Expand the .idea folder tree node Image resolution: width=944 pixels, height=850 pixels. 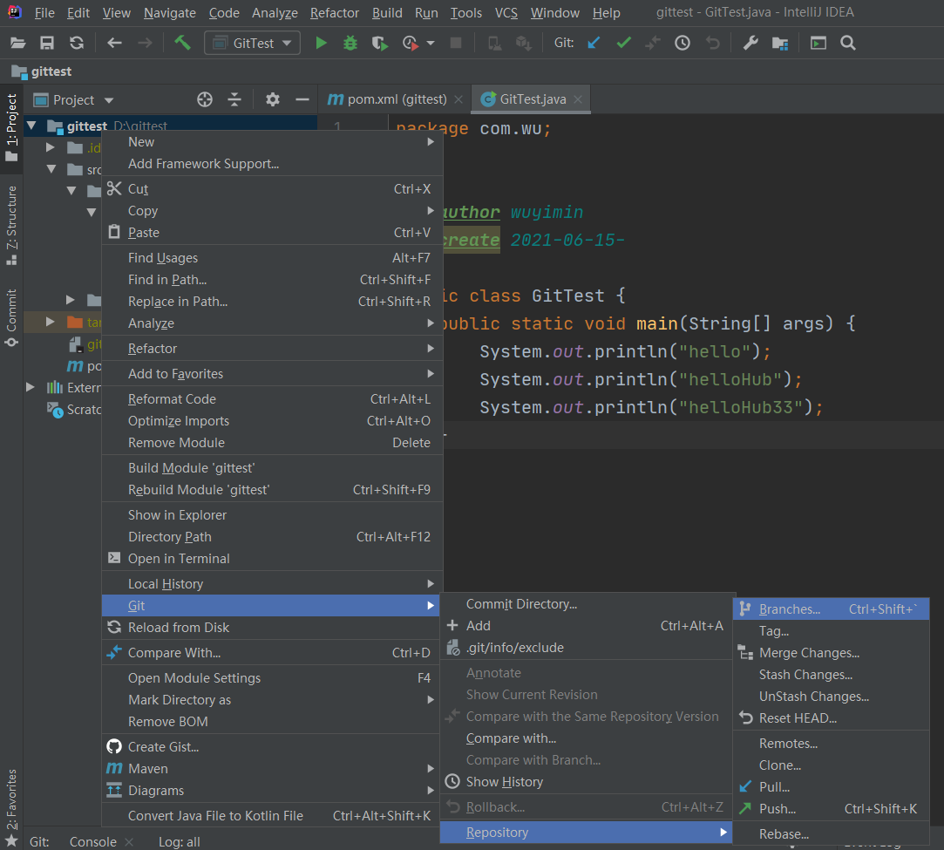coord(51,147)
